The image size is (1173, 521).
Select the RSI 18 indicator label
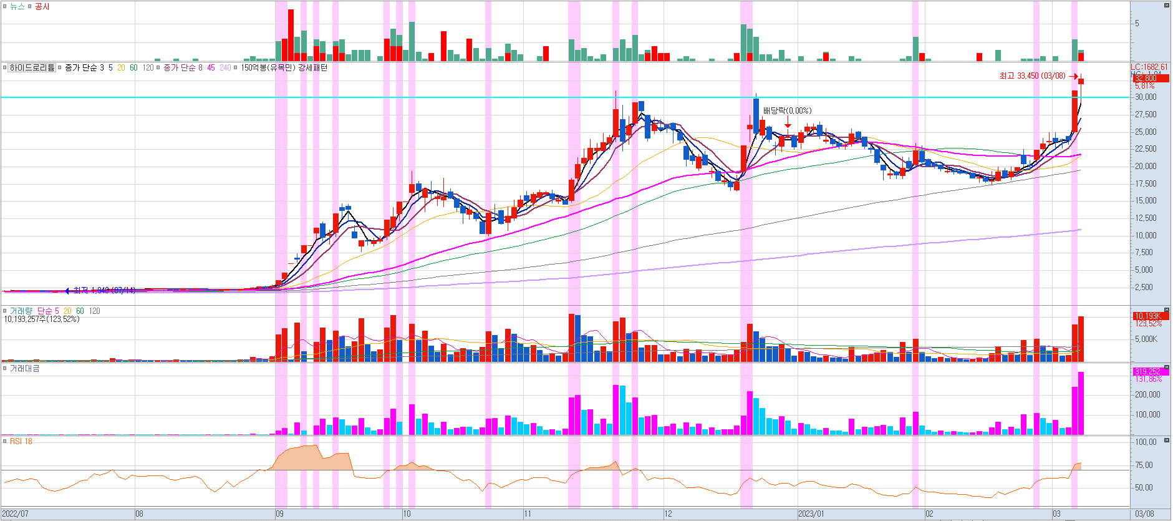tap(21, 441)
